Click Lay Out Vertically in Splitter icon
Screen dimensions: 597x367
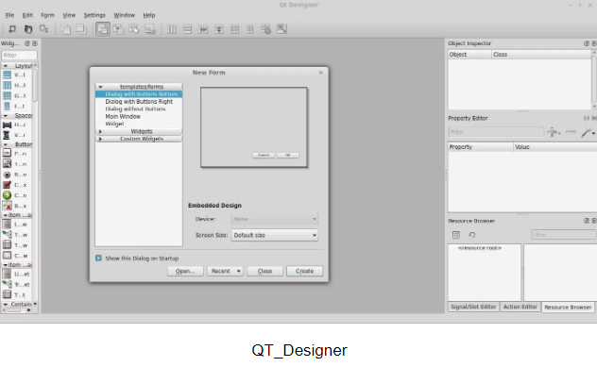coord(219,29)
